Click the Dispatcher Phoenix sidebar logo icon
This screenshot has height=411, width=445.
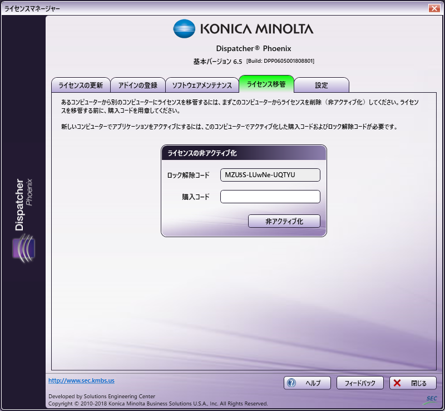23,248
